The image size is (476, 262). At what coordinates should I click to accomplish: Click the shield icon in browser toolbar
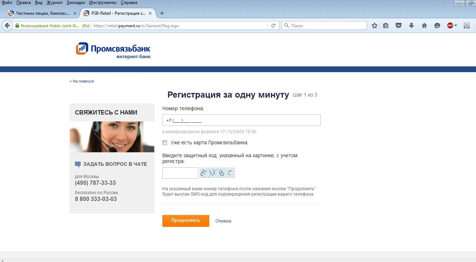pyautogui.click(x=467, y=25)
